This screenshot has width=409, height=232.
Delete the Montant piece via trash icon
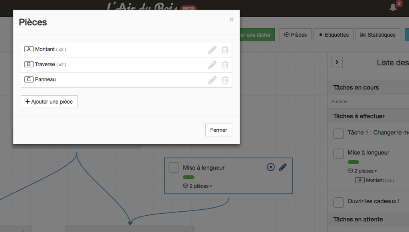(x=225, y=50)
